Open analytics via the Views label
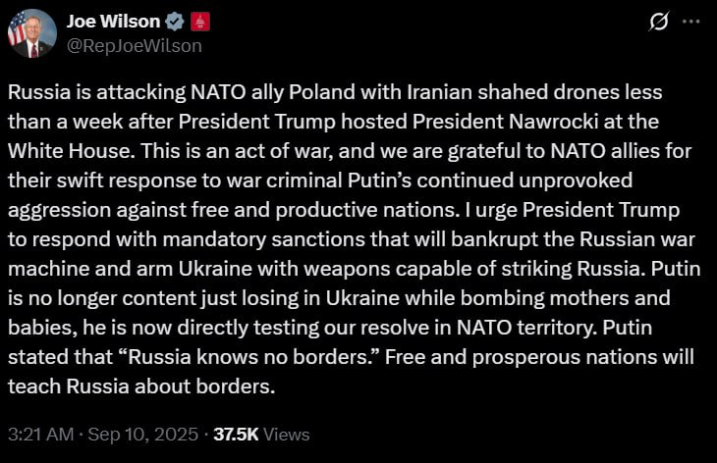The width and height of the screenshot is (717, 463). click(x=287, y=435)
